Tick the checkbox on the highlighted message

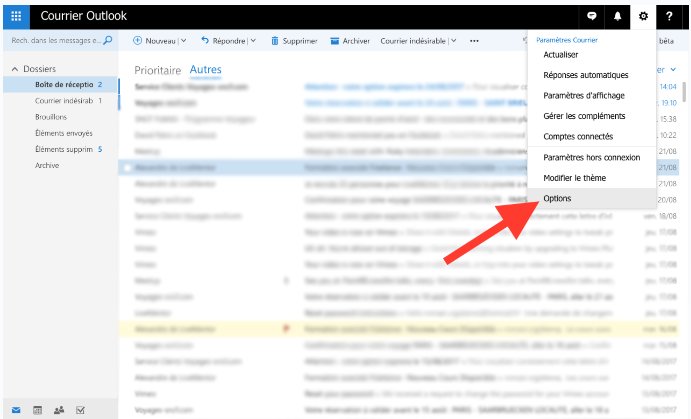(x=127, y=167)
